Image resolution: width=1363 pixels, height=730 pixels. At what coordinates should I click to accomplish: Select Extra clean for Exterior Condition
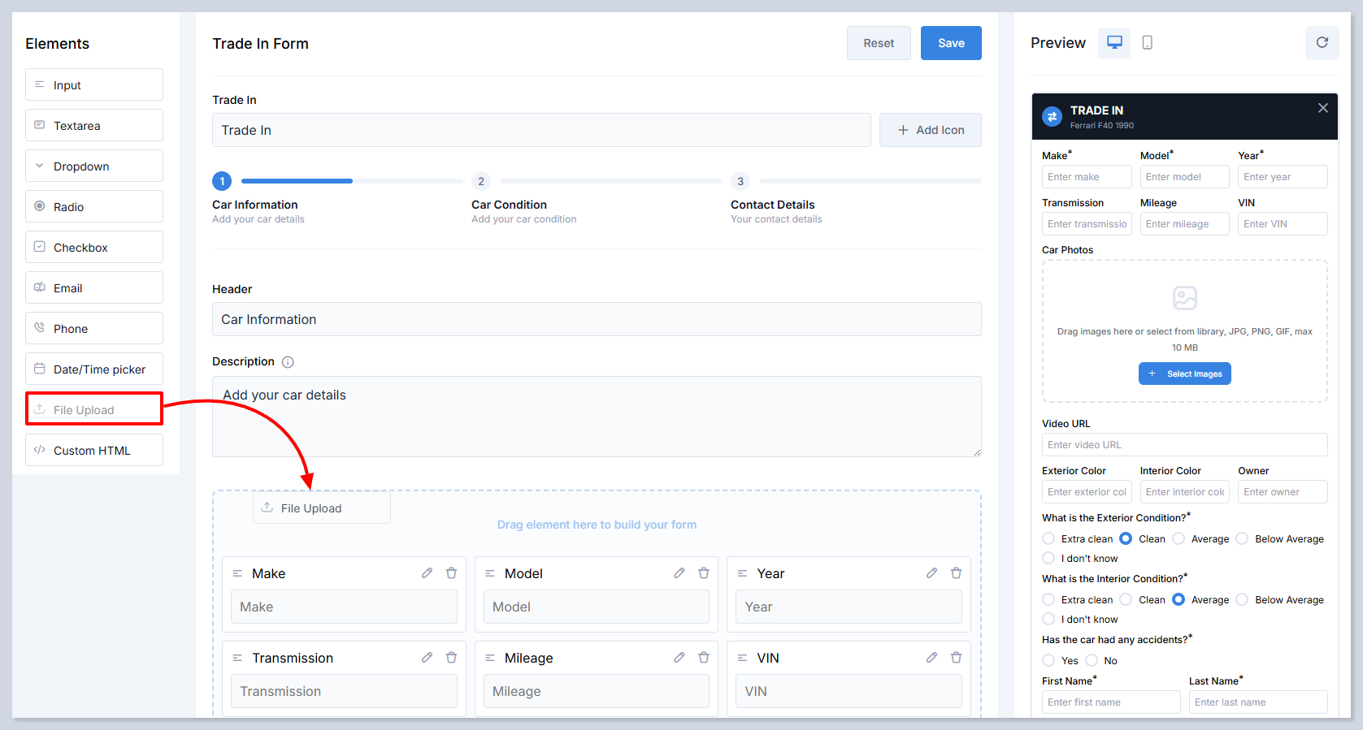[1048, 539]
